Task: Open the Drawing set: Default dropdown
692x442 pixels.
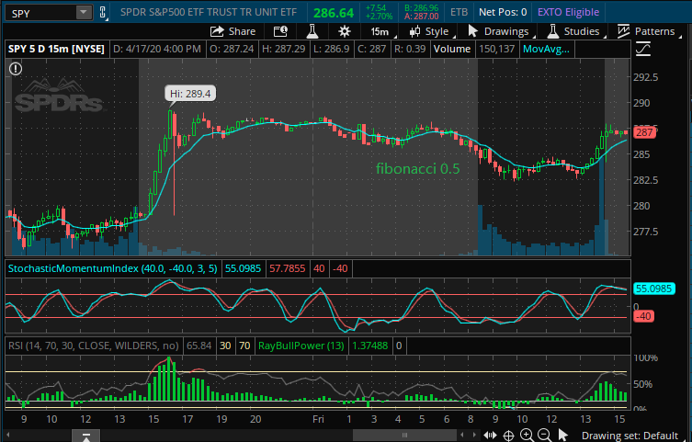Action: tap(630, 436)
